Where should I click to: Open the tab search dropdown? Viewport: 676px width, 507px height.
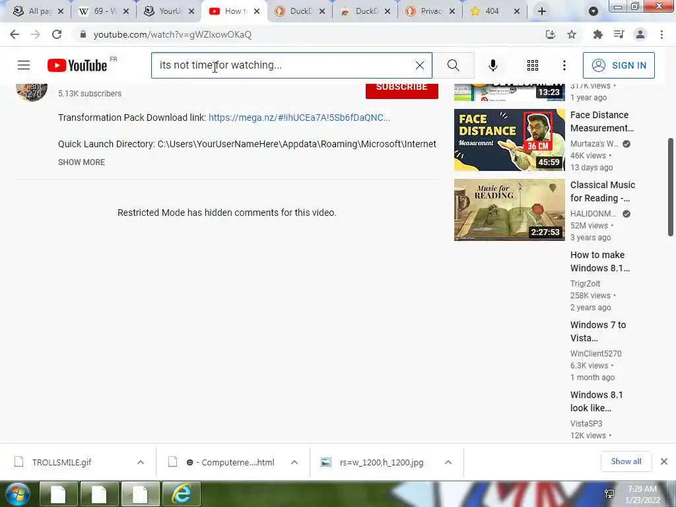593,11
